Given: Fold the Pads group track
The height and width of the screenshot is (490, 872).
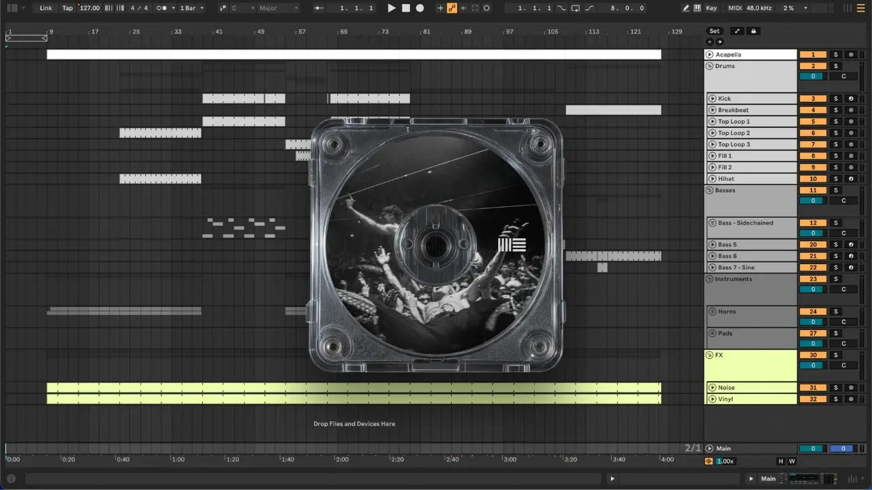Looking at the screenshot, I should (712, 333).
